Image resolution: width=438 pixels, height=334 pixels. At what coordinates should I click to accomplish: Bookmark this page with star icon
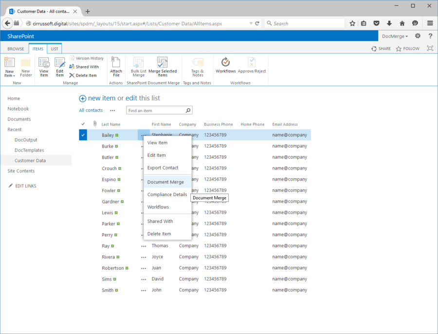(352, 23)
